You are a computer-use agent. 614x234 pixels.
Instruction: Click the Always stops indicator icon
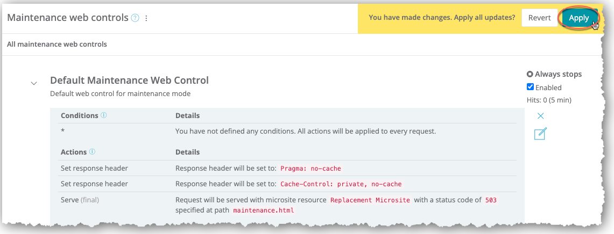(530, 74)
